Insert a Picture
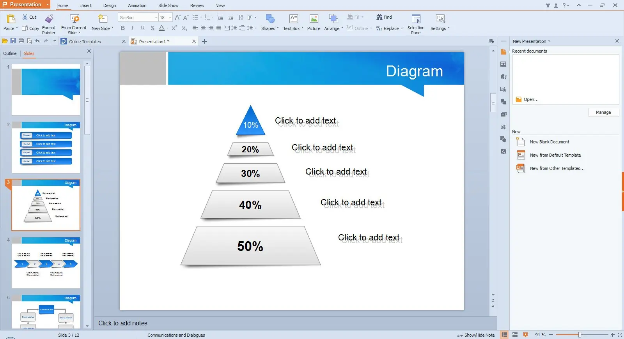This screenshot has width=624, height=339. [x=314, y=23]
